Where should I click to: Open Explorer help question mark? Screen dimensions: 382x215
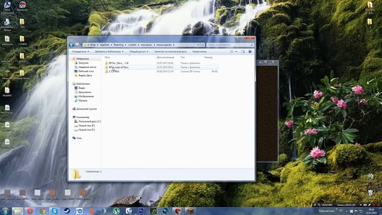tap(250, 52)
